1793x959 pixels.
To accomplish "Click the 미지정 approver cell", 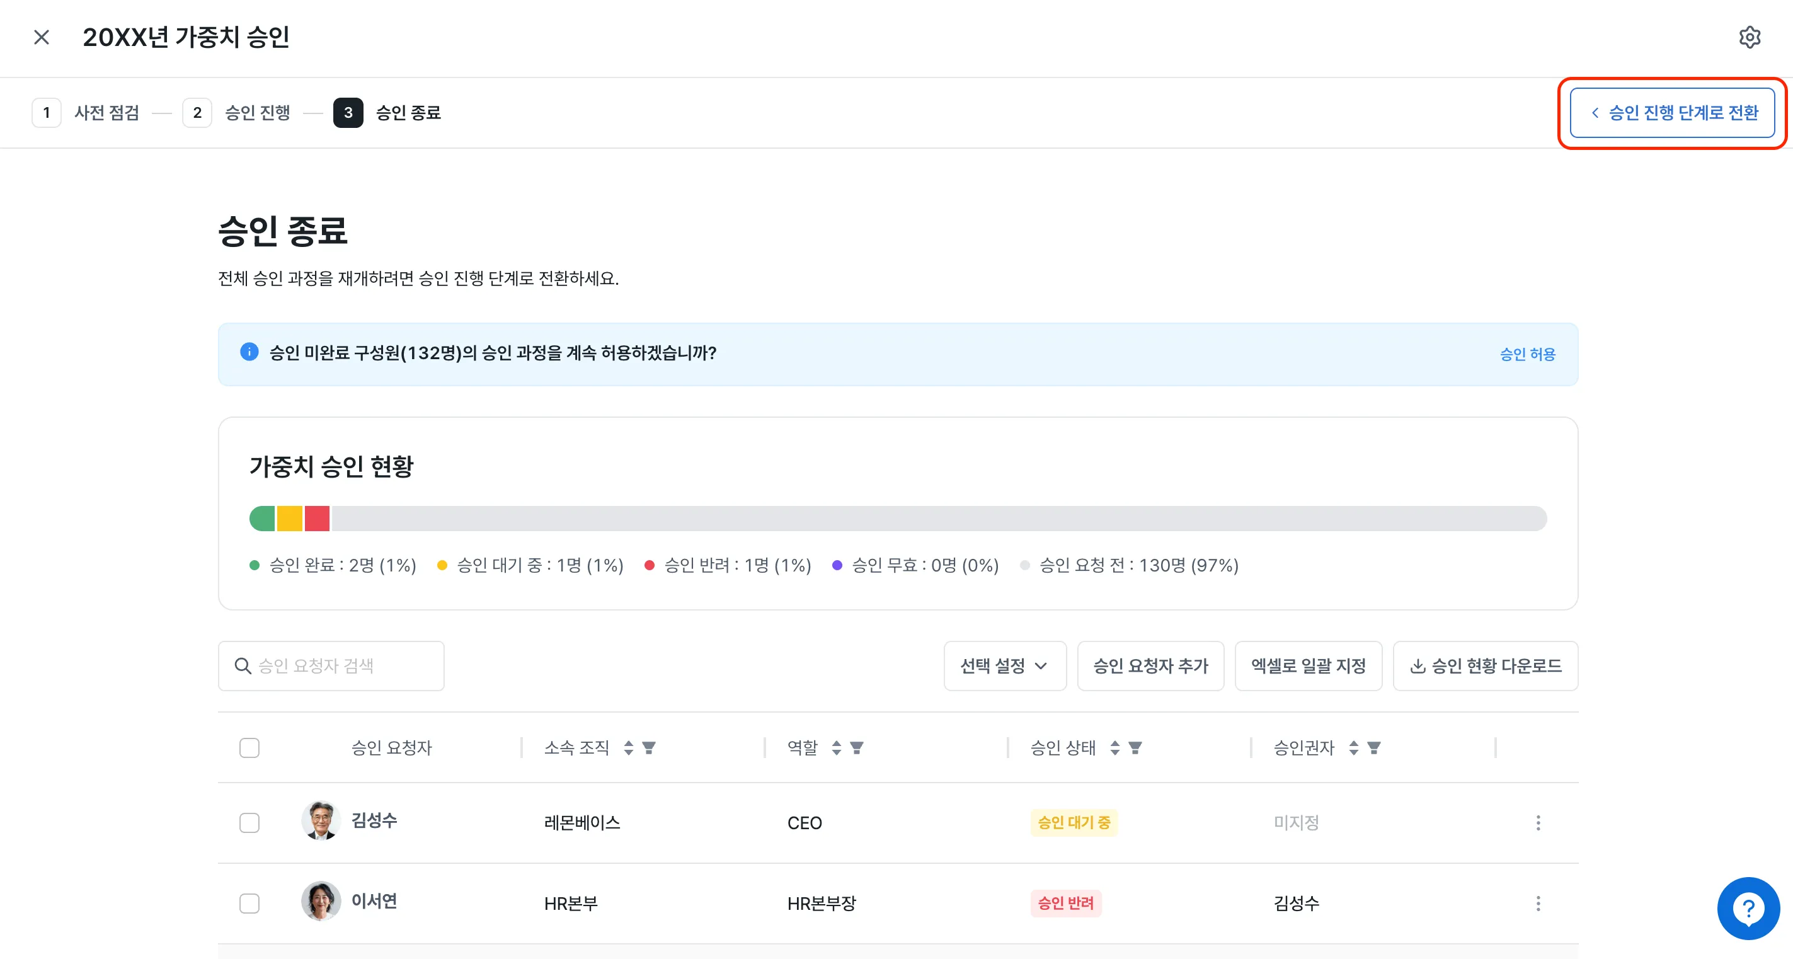I will pos(1296,823).
